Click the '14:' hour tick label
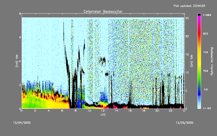The height and width of the screenshot is (136, 217). [x=117, y=111]
